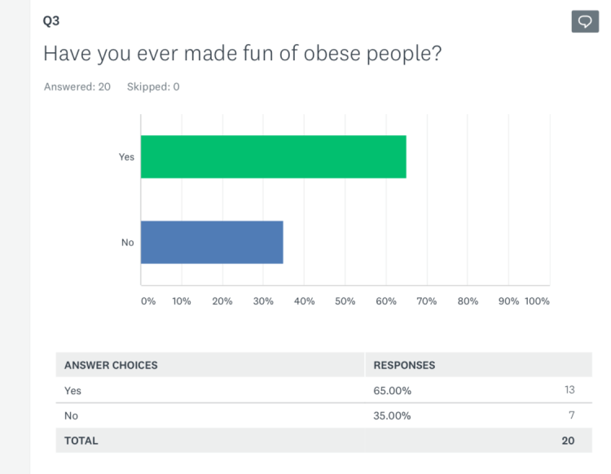
Task: Click the 50% mark on the x-axis
Action: 345,301
